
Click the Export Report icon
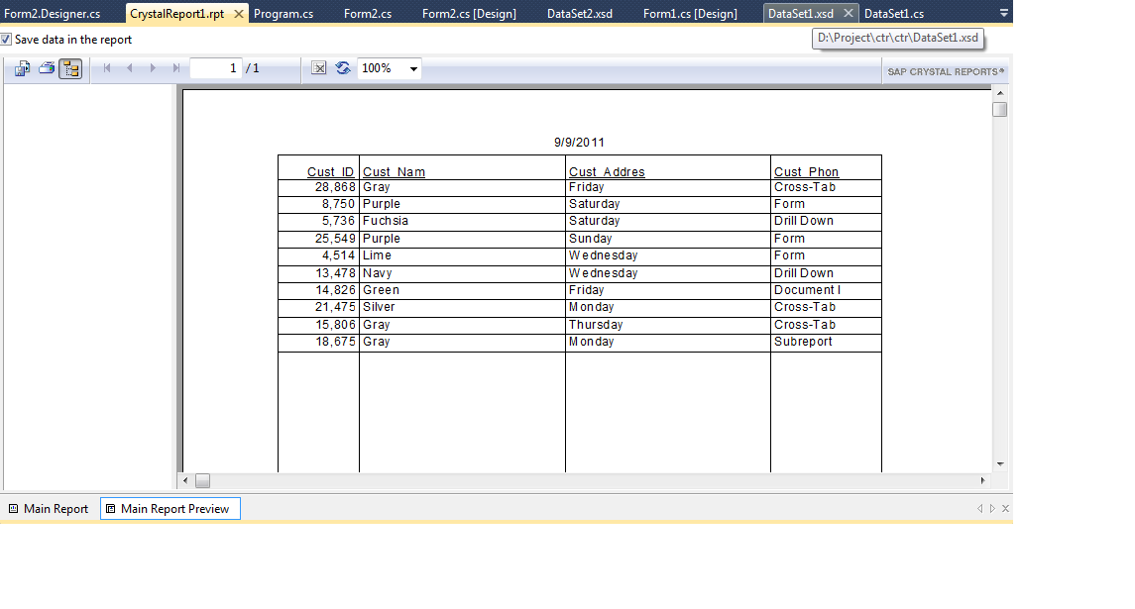pos(22,68)
